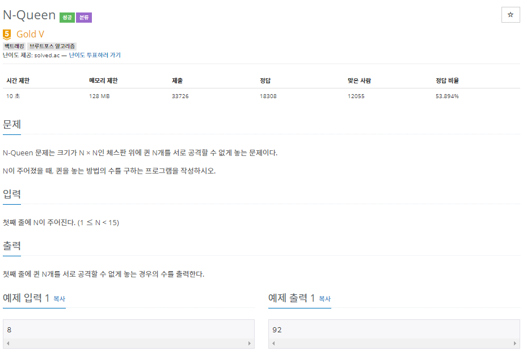Click the 출력 section heading
Screen dimensions: 527x355
point(12,246)
